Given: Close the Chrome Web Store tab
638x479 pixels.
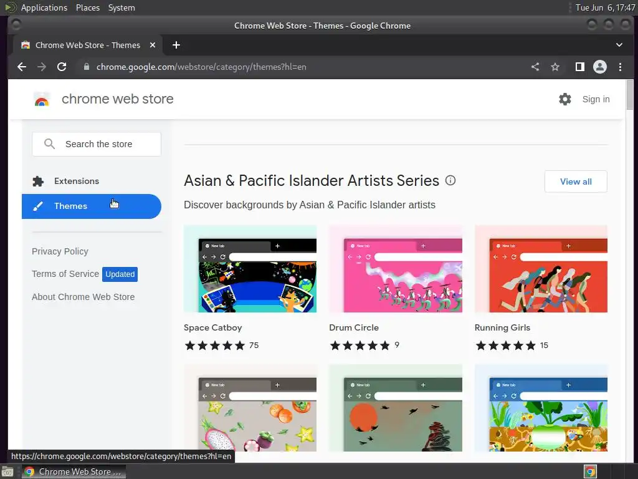Looking at the screenshot, I should pos(153,45).
